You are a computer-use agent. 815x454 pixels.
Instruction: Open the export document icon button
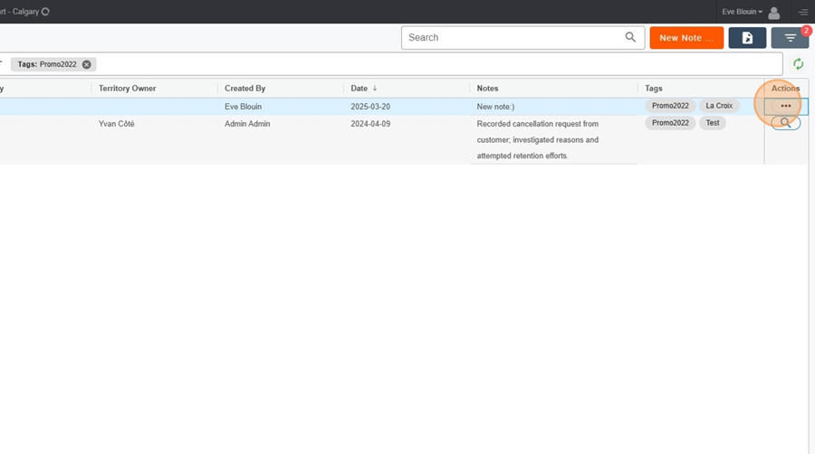(747, 38)
